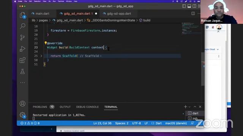Click 'UTF-8' encoding in status bar
This screenshot has height=136, width=243.
tap(136, 123)
